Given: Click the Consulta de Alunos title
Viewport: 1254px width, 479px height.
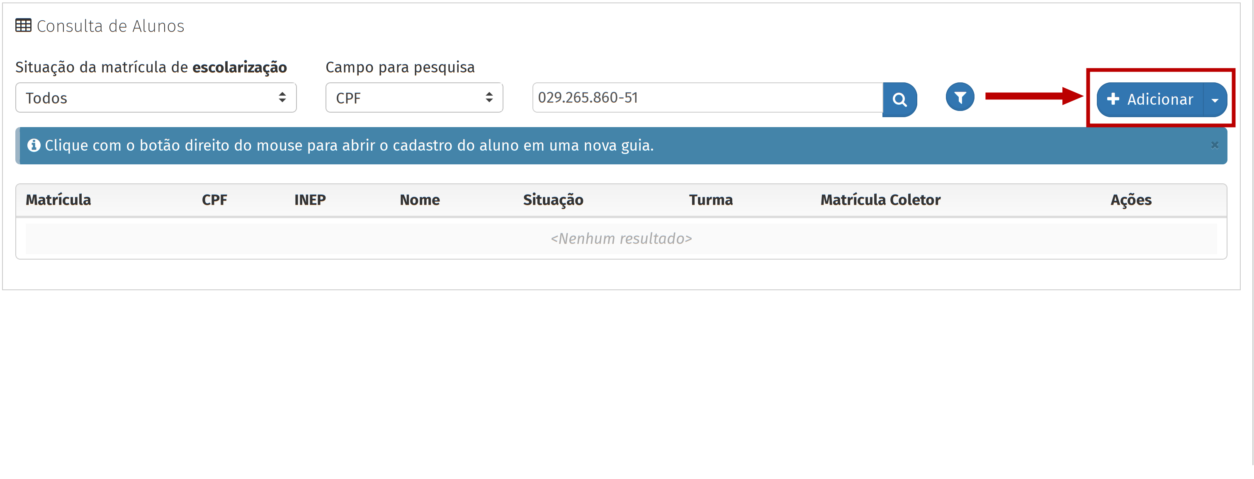Looking at the screenshot, I should [x=110, y=26].
